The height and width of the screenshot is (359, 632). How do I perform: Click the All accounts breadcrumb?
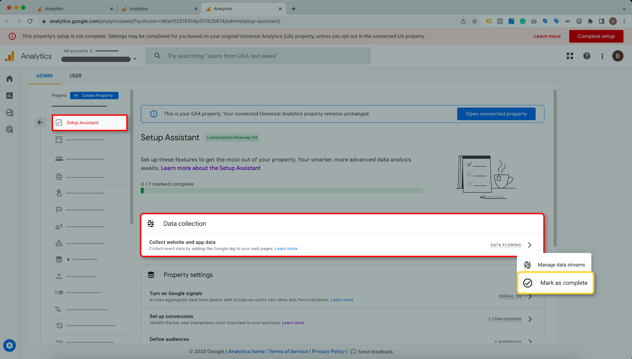[x=76, y=51]
